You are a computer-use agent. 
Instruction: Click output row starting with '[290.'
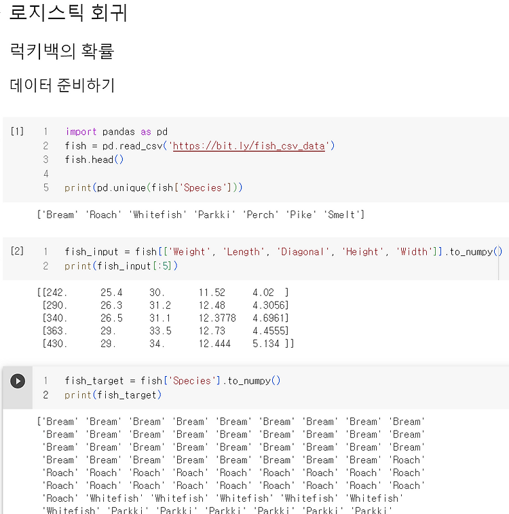pyautogui.click(x=166, y=305)
